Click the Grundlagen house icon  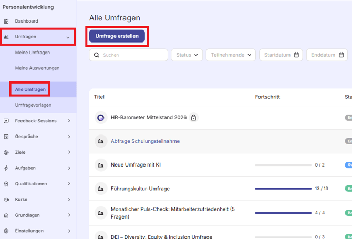tap(6, 215)
